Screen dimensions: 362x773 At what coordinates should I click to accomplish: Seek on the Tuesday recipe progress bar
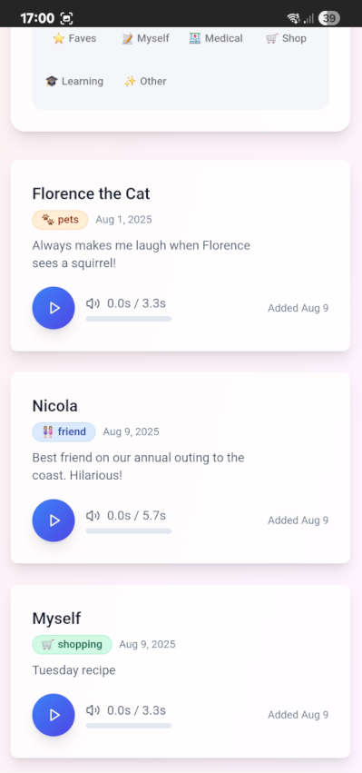click(x=129, y=726)
